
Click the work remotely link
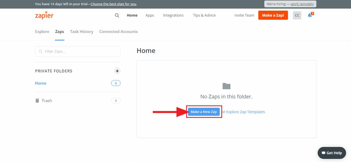(303, 4)
